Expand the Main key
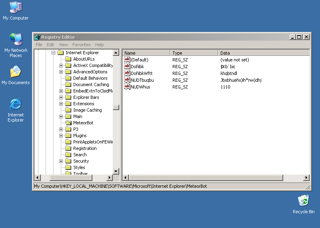The width and height of the screenshot is (320, 228). point(61,116)
